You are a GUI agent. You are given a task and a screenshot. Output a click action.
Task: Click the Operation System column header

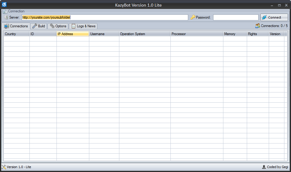click(144, 34)
